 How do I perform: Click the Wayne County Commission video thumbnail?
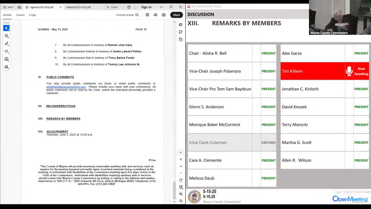[x=340, y=17]
